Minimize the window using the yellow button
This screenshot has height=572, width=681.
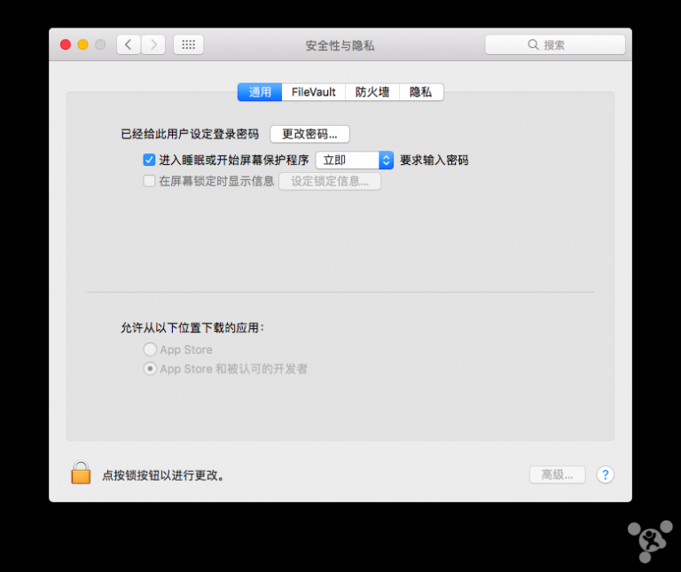point(83,44)
